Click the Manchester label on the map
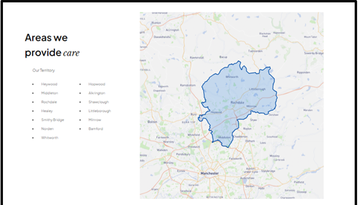The width and height of the screenshot is (361, 205). click(x=210, y=173)
